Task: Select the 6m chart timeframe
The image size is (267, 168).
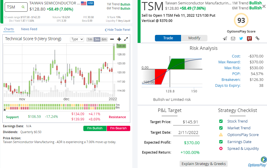Action: click(104, 39)
